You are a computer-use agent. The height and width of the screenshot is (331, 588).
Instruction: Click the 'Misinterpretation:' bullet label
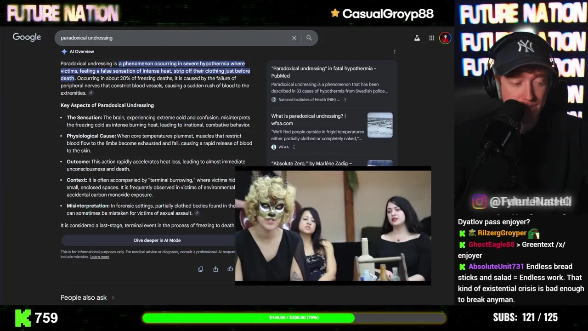[88, 206]
